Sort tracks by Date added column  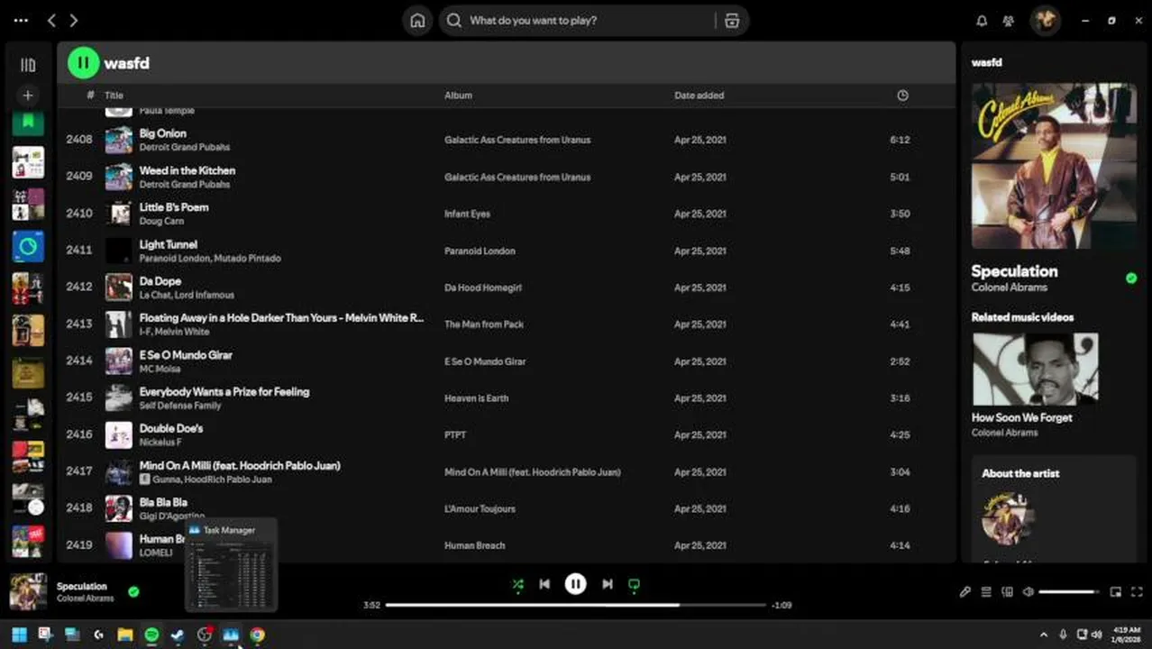click(699, 96)
